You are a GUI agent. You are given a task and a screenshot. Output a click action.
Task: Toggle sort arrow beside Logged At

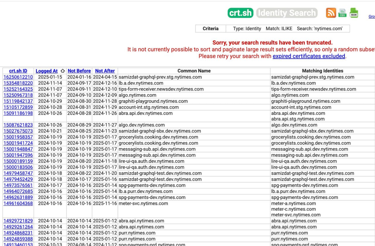[62, 71]
